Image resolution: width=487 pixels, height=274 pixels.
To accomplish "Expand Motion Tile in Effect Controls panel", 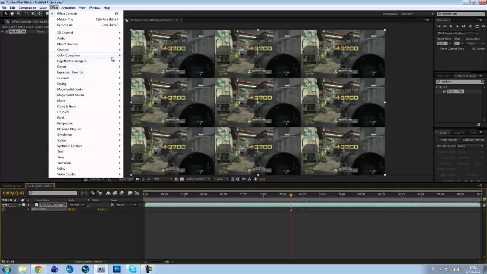I will pyautogui.click(x=3, y=32).
